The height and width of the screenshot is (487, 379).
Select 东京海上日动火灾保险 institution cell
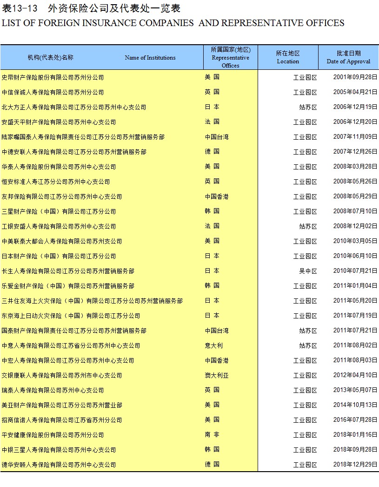[71, 316]
